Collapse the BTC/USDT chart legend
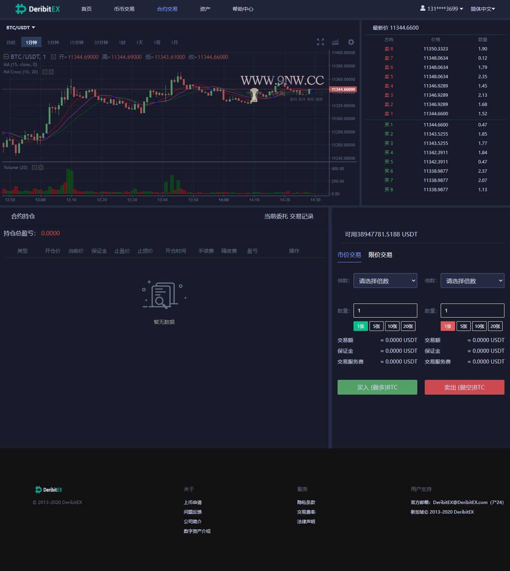Viewport: 510px width, 571px height. click(6, 57)
